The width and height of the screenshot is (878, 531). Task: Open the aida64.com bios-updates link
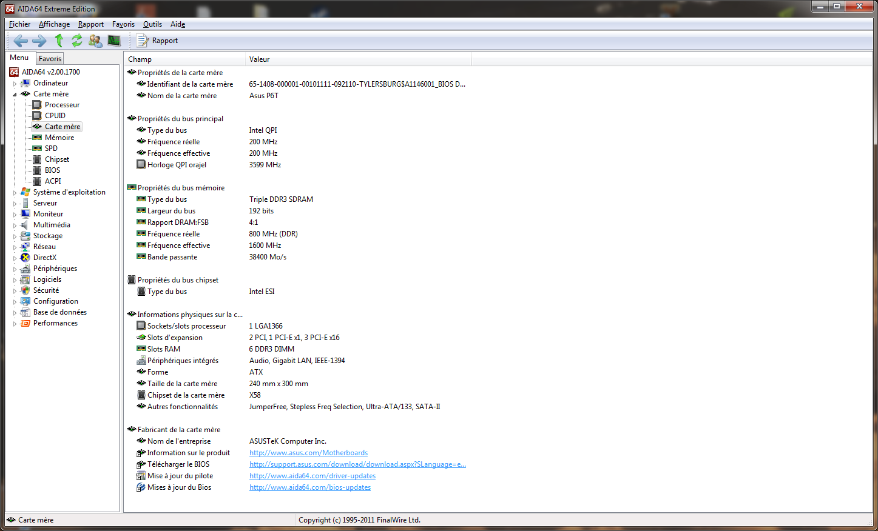[310, 487]
